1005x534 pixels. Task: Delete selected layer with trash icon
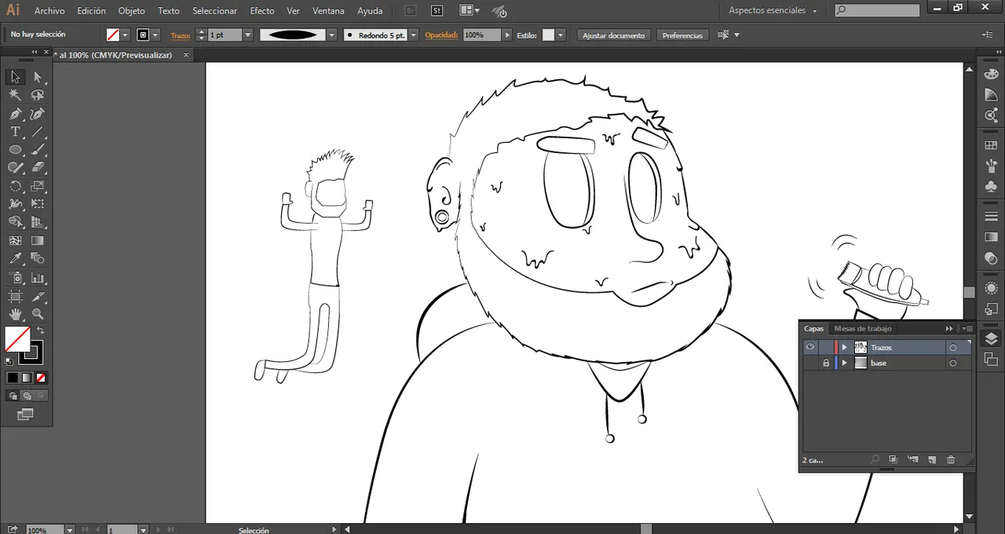point(951,459)
